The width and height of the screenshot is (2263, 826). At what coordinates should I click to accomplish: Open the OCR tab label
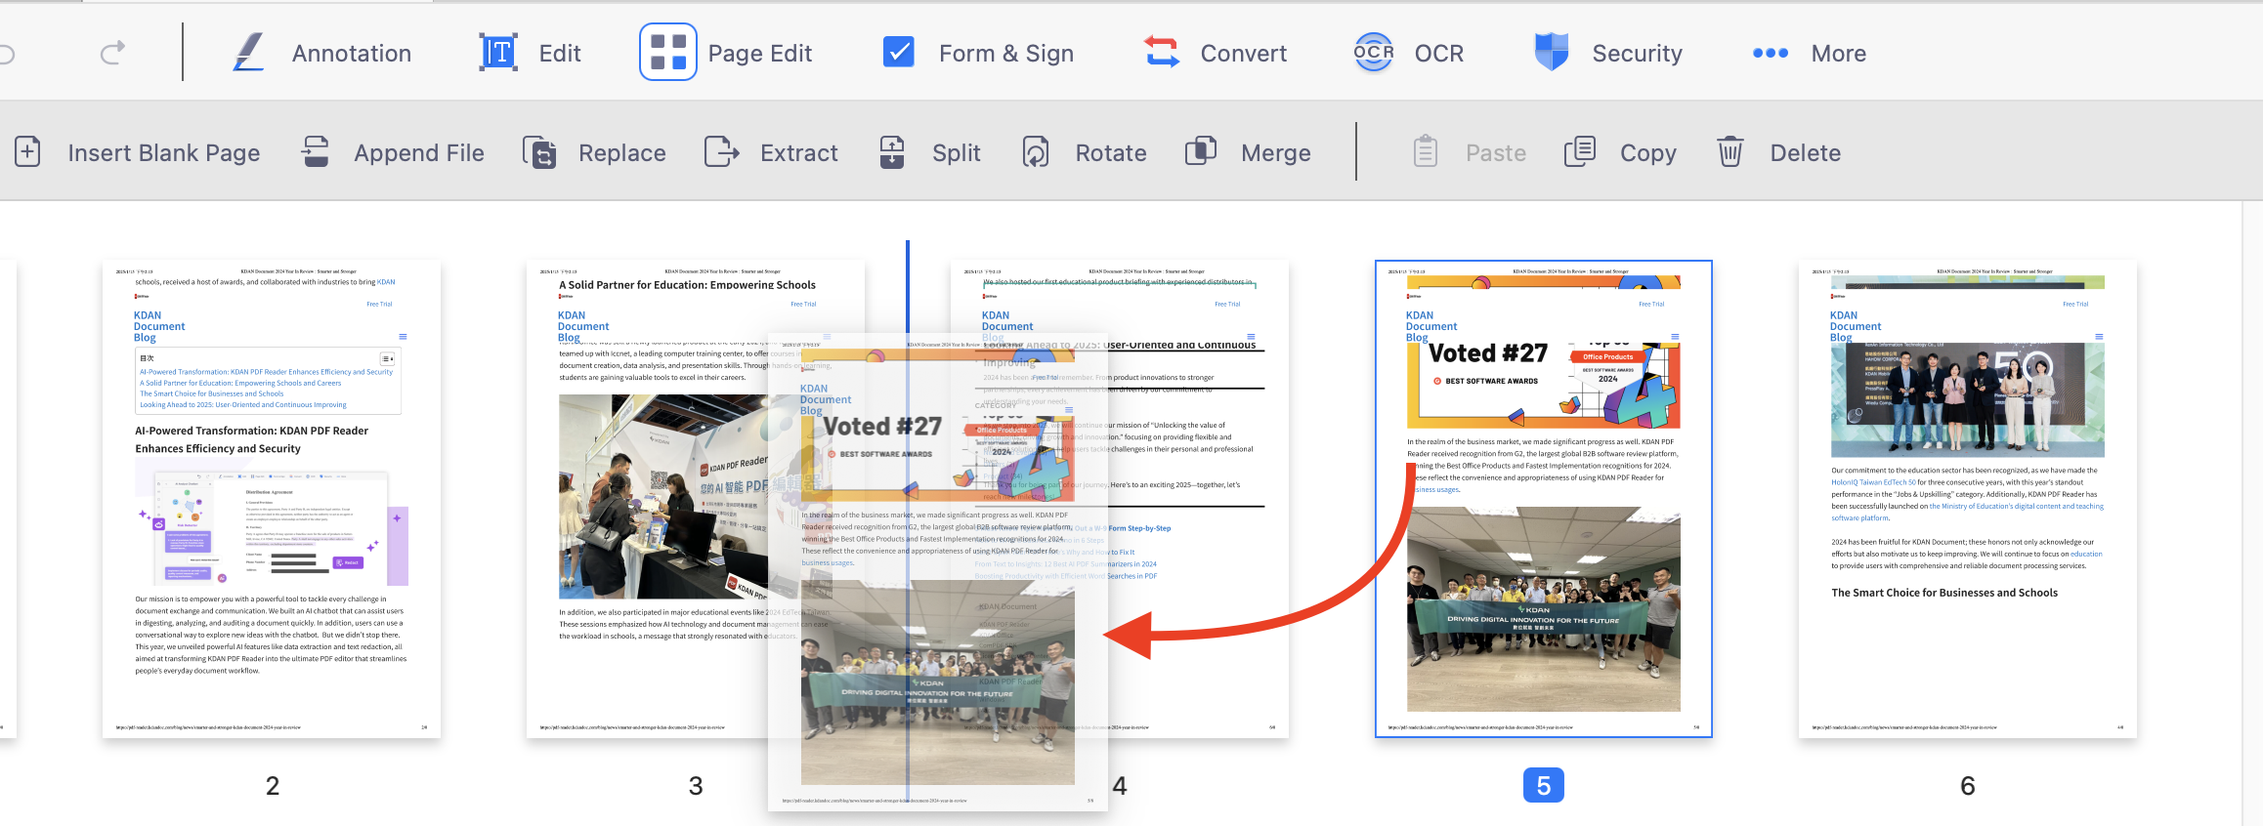pyautogui.click(x=1439, y=54)
